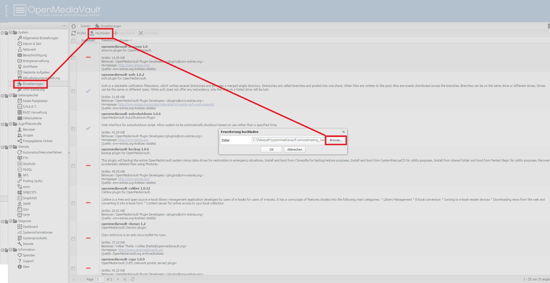Open RAID Verwaltung icon
The height and width of the screenshot is (283, 550).
point(20,112)
